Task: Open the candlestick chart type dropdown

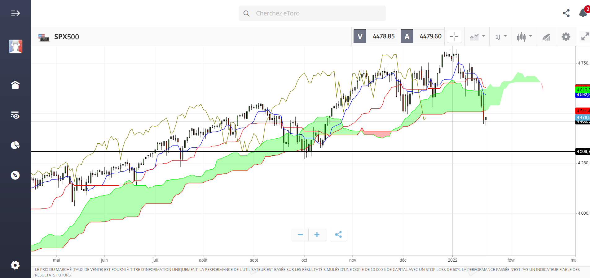Action: coord(524,37)
